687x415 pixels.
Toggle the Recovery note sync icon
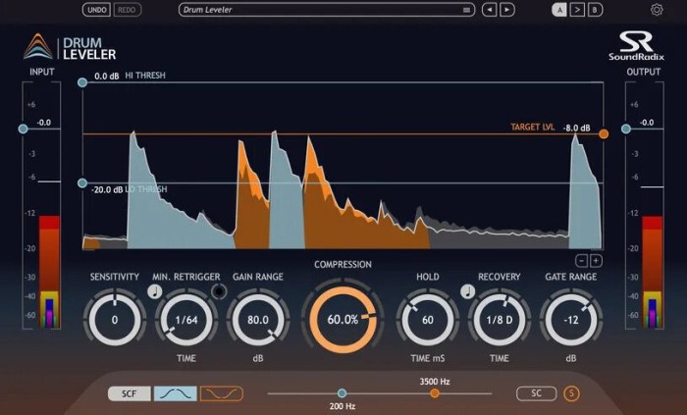(468, 291)
